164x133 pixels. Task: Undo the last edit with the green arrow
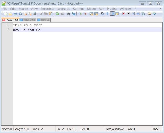point(57,14)
